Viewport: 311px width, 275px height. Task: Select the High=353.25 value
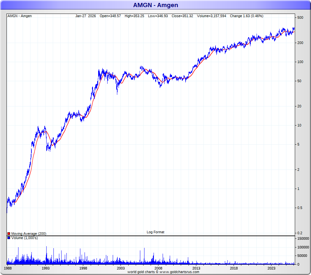(134, 16)
